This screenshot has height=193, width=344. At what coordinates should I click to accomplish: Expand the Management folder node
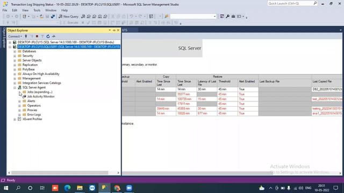(x=15, y=79)
